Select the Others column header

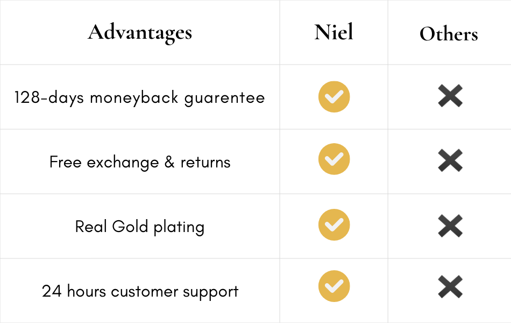click(449, 34)
